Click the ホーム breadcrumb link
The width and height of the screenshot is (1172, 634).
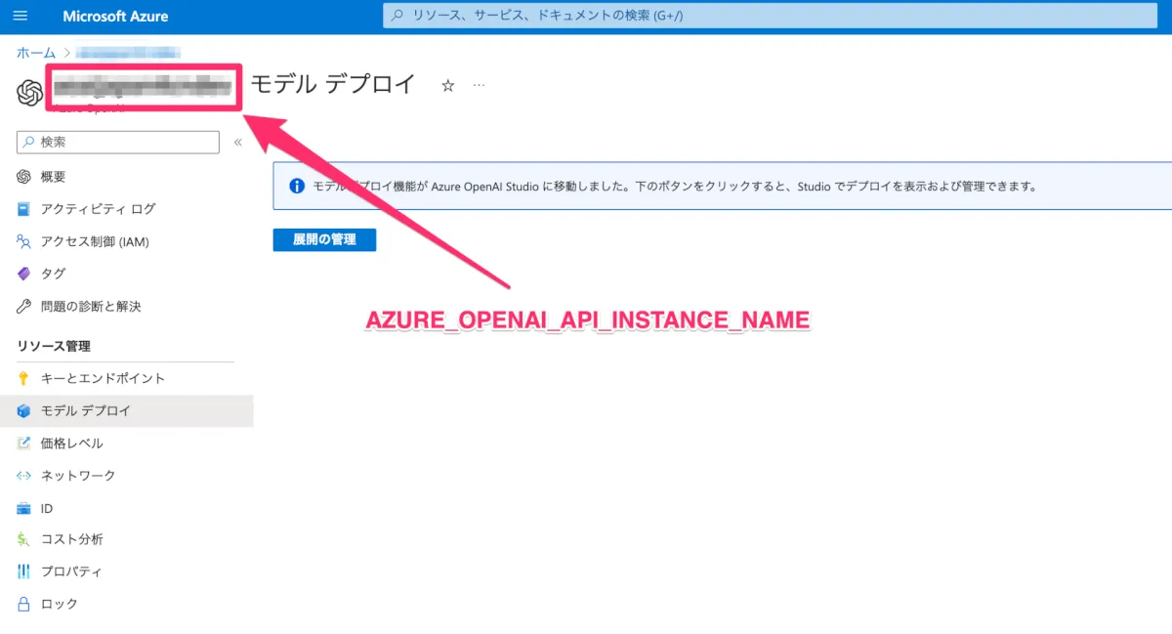[36, 52]
